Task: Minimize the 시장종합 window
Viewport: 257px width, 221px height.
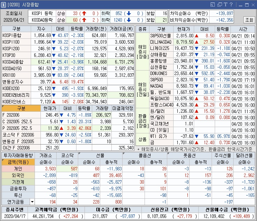Action: click(x=241, y=5)
